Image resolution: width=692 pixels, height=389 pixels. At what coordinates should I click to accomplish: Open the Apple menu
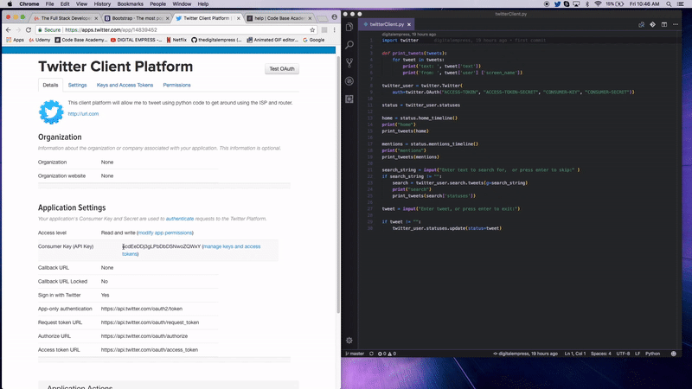[x=10, y=4]
